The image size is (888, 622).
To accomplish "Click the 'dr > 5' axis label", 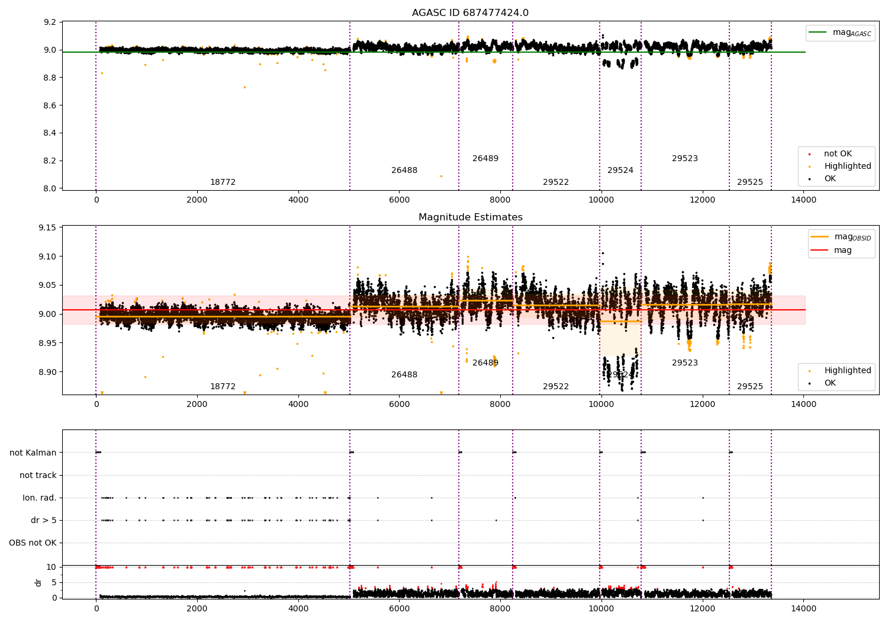I will tap(44, 521).
